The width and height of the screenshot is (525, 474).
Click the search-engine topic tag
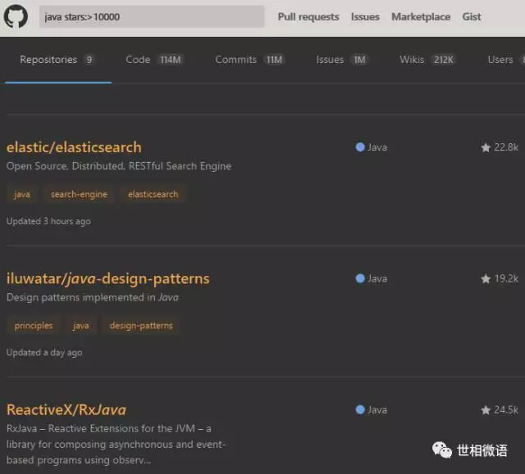click(x=79, y=195)
